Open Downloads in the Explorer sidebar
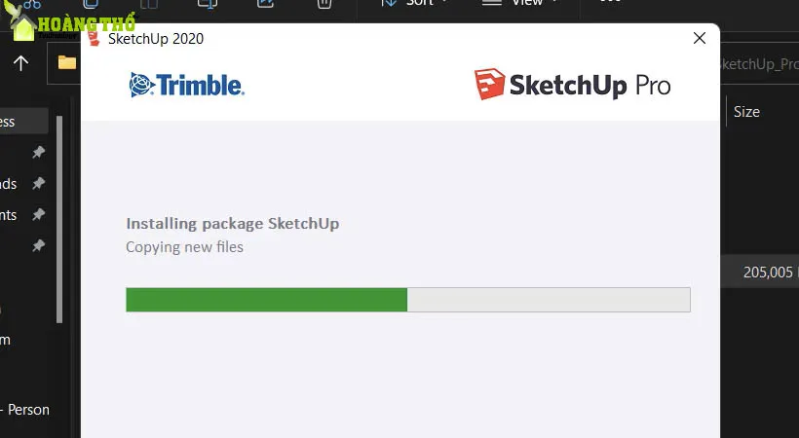The height and width of the screenshot is (438, 799). click(x=10, y=183)
